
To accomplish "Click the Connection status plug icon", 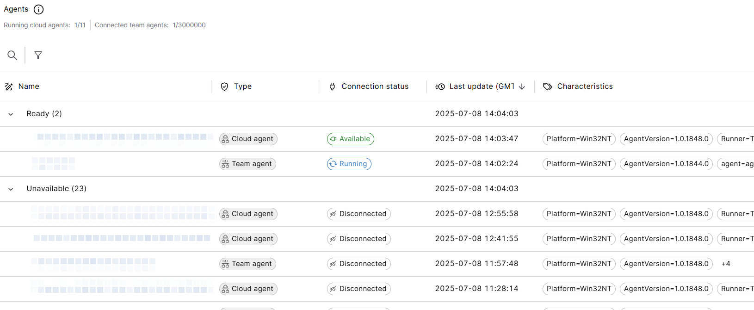I will coord(332,87).
